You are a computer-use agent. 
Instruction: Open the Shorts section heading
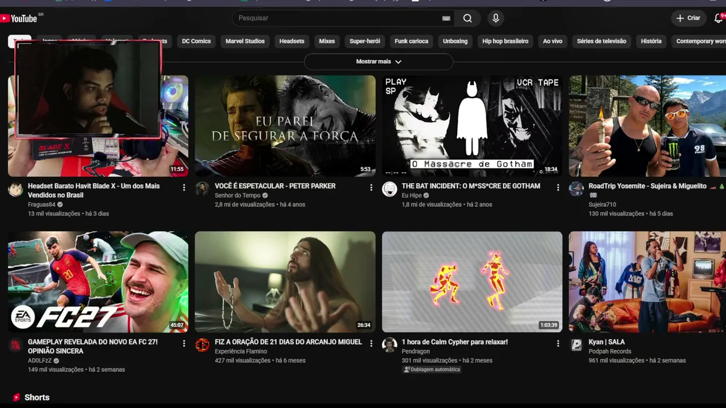coord(37,398)
